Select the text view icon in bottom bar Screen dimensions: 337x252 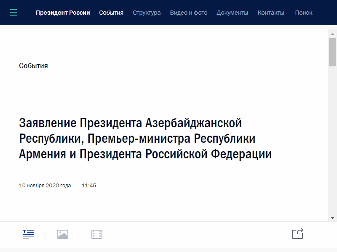tap(29, 234)
